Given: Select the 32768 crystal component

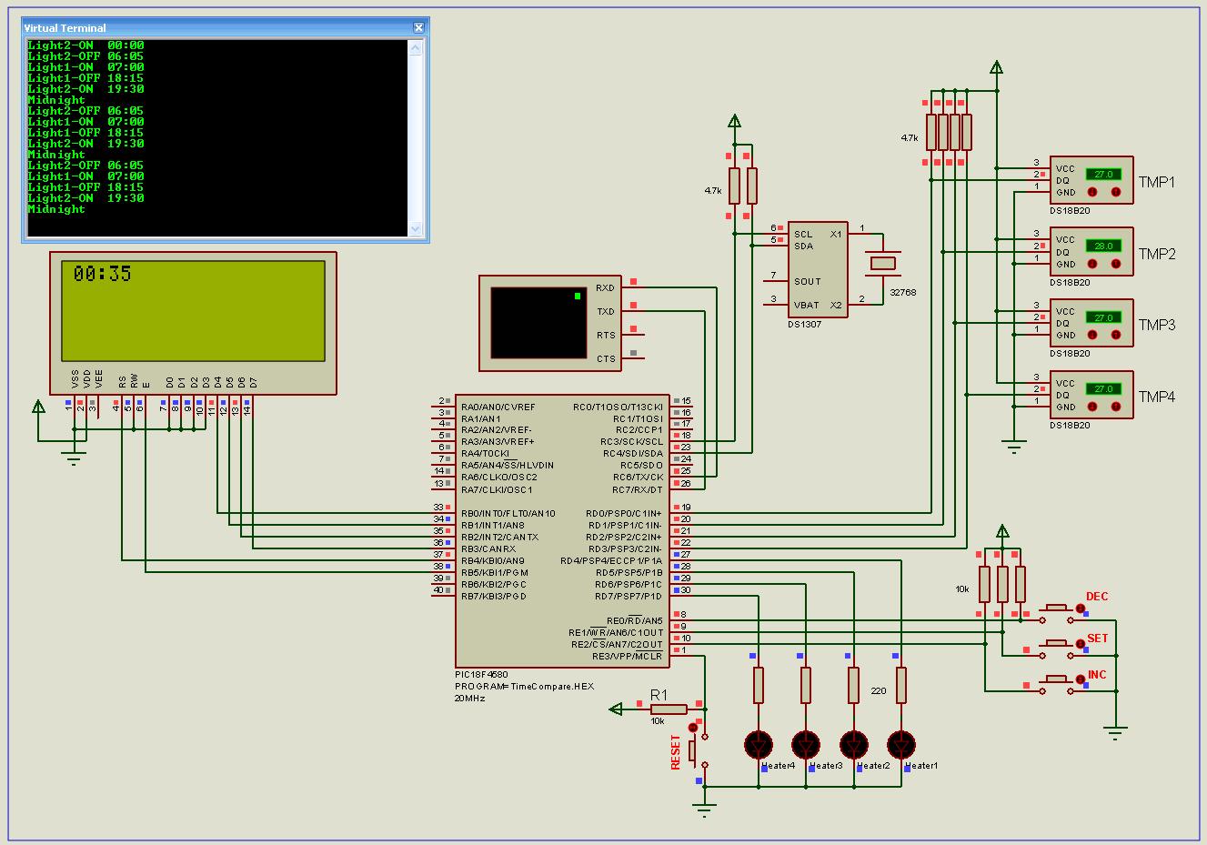Looking at the screenshot, I should tap(882, 263).
